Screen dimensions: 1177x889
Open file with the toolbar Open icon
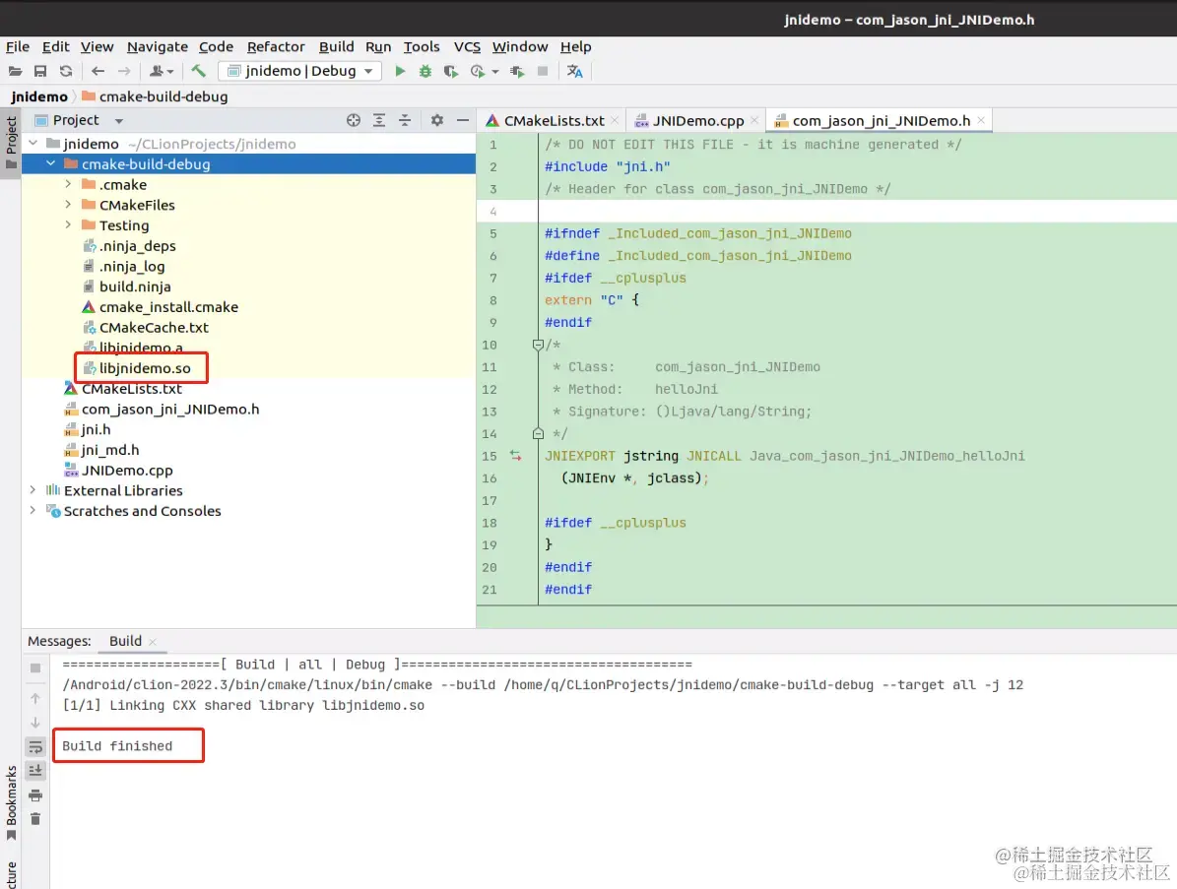[x=15, y=71]
